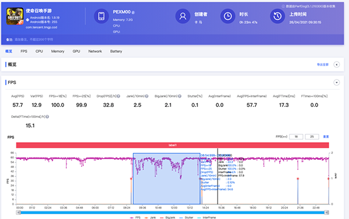Switch to the CPU tab

click(39, 51)
